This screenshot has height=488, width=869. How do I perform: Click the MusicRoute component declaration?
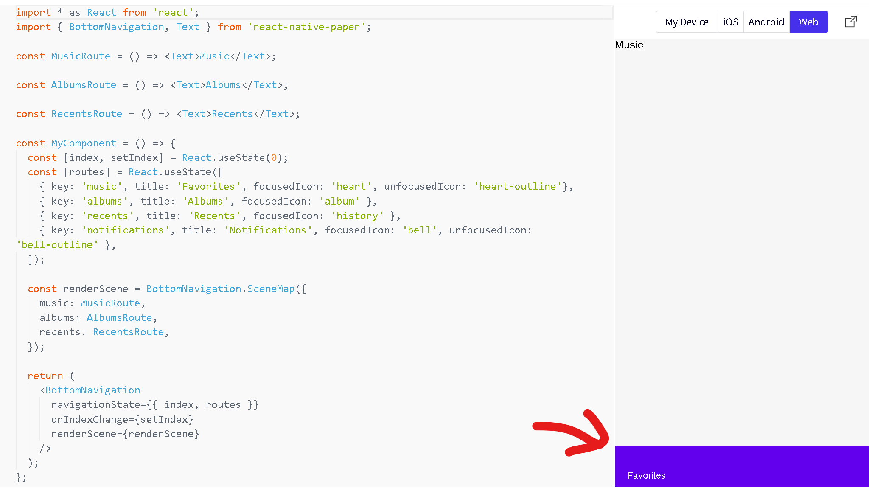click(81, 56)
